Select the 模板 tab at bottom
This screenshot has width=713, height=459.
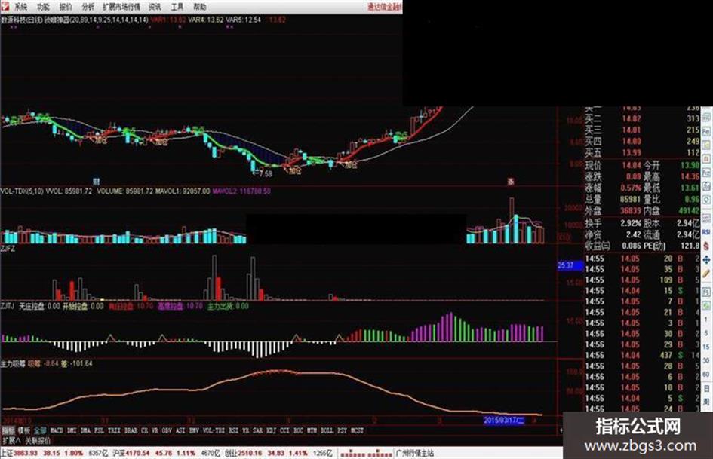pos(23,430)
